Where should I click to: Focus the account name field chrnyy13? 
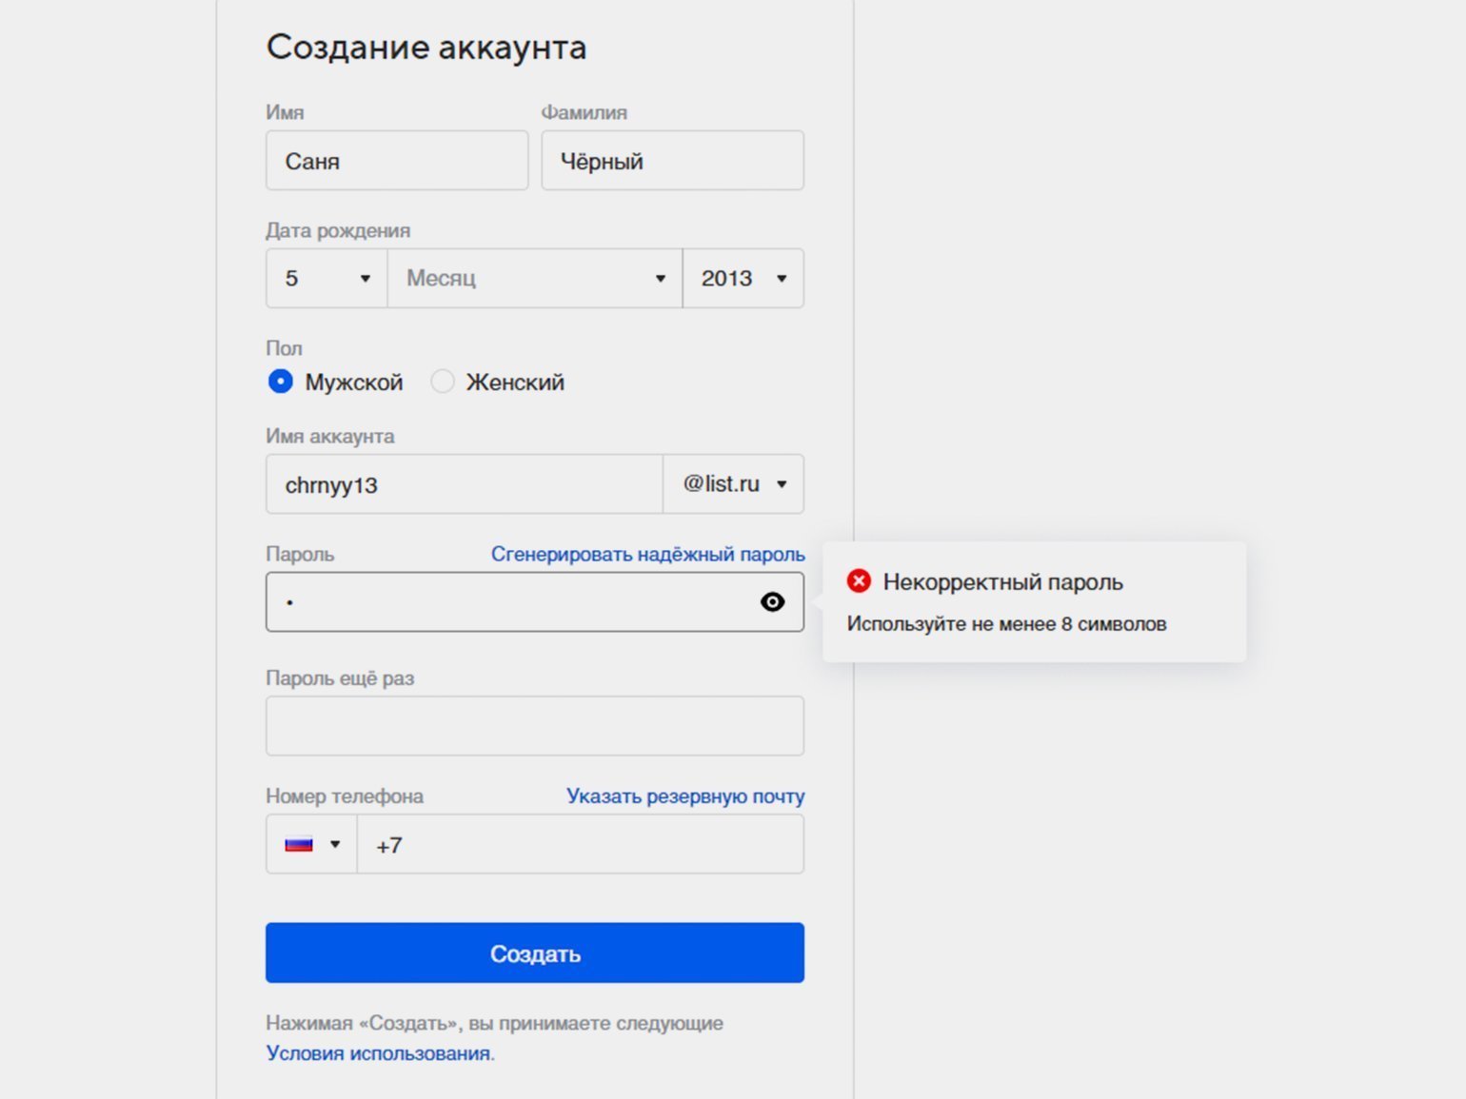465,483
